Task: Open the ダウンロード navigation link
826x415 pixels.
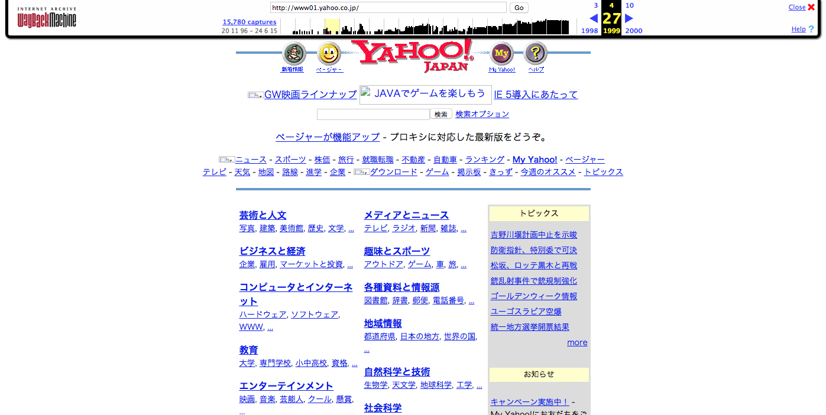Action: point(394,172)
